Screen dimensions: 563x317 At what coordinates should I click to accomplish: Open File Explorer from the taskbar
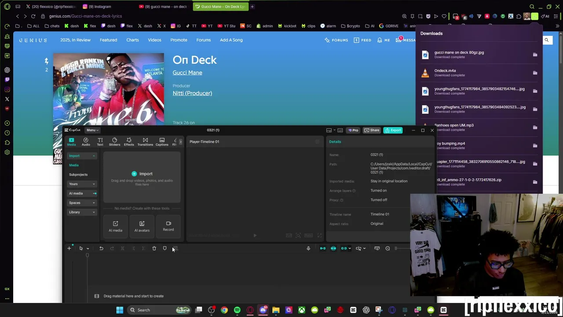click(x=276, y=310)
